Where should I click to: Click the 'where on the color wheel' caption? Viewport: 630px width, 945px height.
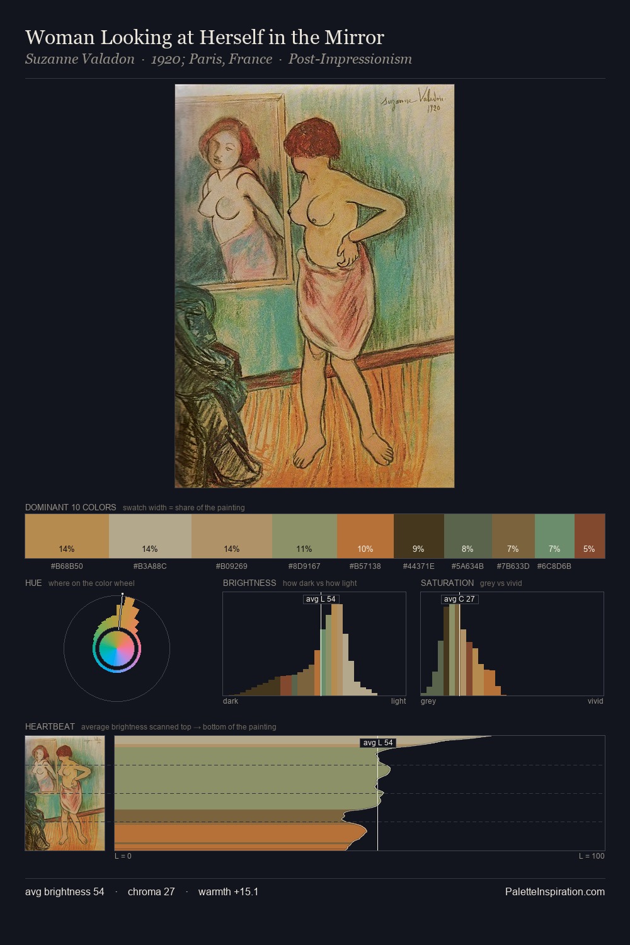91,583
